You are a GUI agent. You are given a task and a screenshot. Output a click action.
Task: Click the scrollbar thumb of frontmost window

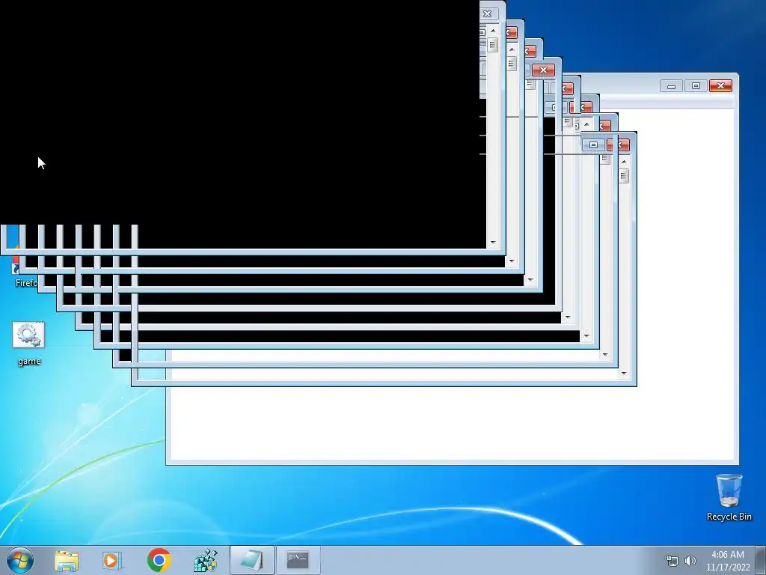tap(492, 44)
